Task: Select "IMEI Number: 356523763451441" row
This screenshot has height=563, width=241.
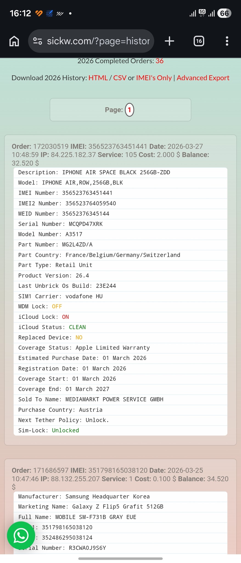Action: 120,193
